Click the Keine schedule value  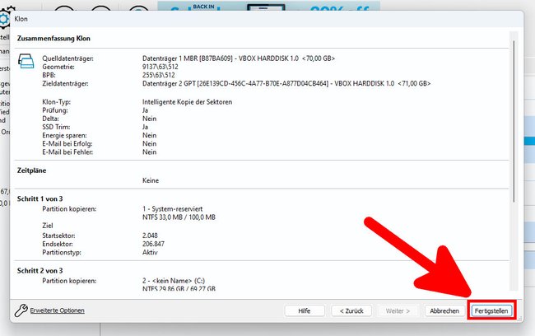tap(151, 180)
